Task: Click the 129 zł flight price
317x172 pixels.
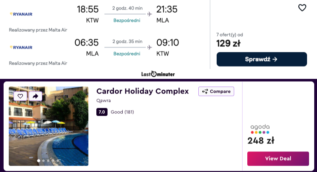Action: point(228,43)
